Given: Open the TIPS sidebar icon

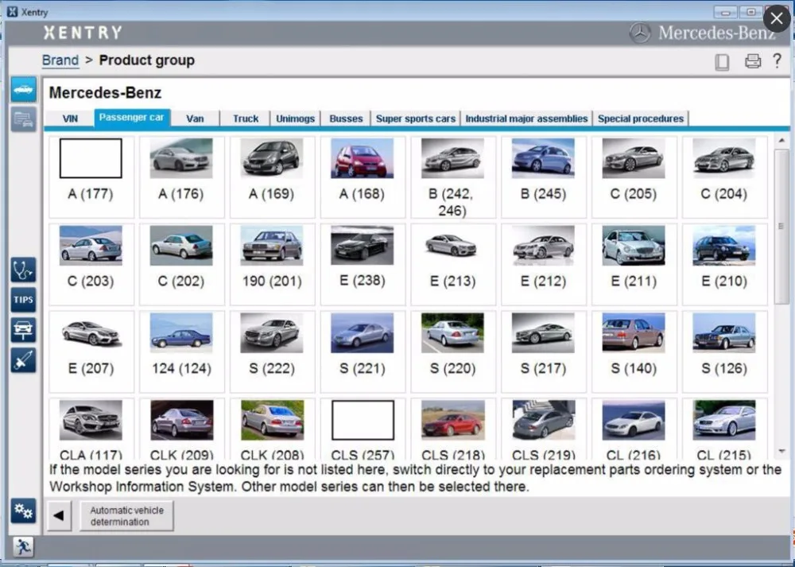Looking at the screenshot, I should [x=23, y=300].
